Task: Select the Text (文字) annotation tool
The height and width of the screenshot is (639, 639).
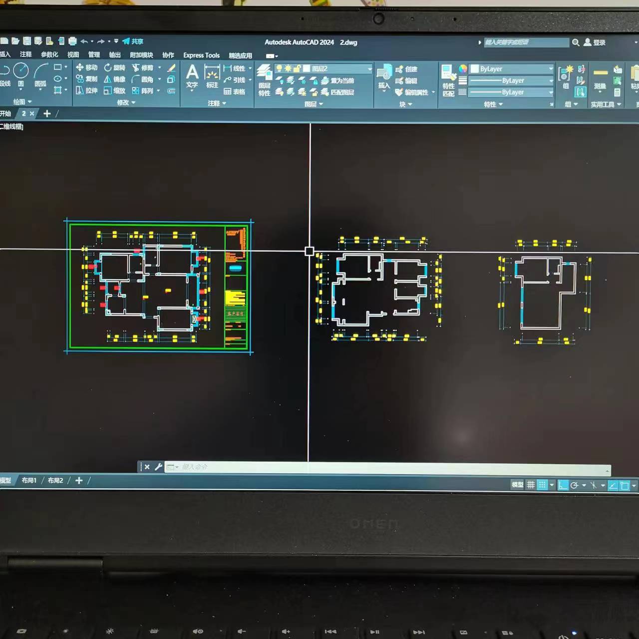Action: [x=192, y=76]
